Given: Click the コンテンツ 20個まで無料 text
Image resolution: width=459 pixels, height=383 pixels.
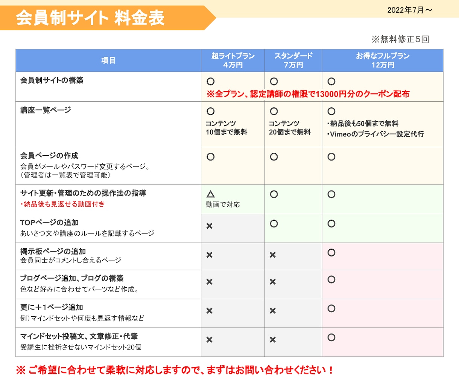Looking at the screenshot, I should [x=289, y=128].
